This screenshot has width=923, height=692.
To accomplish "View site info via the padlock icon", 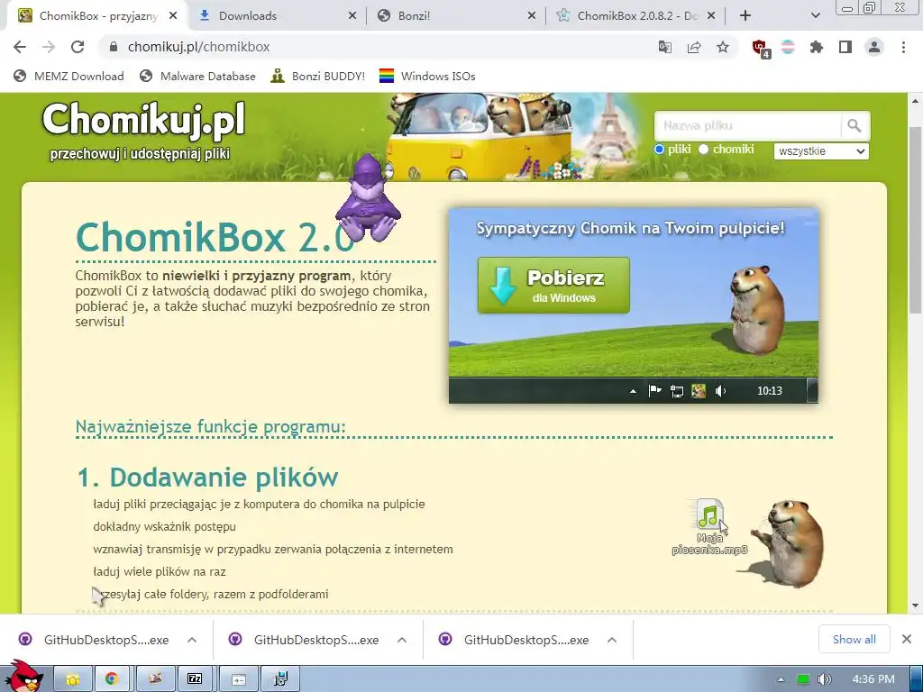I will pos(114,47).
